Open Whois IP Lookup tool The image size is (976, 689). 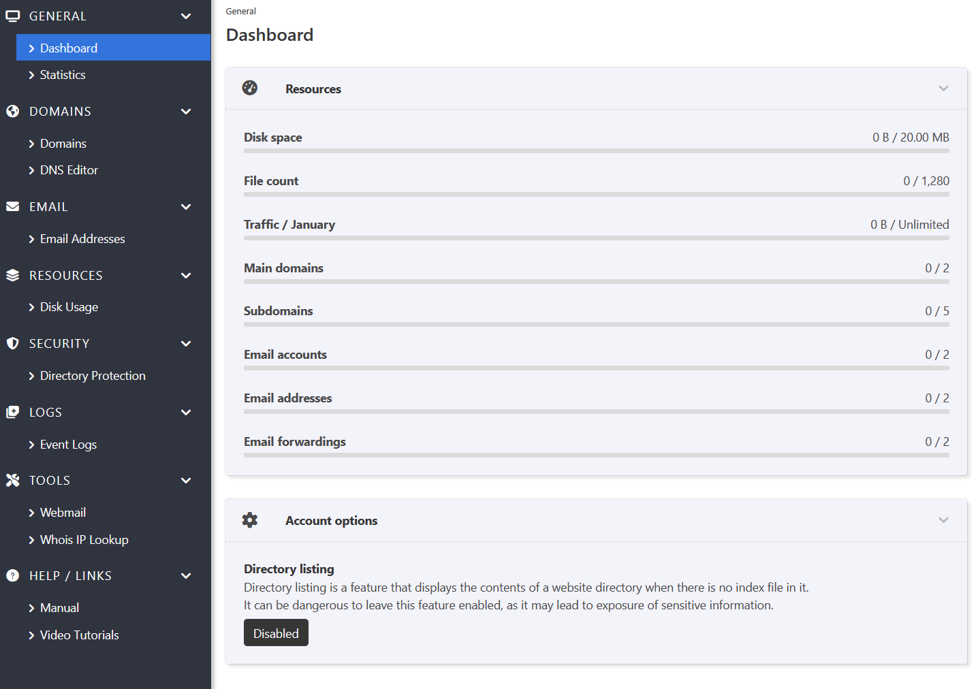[x=84, y=540]
